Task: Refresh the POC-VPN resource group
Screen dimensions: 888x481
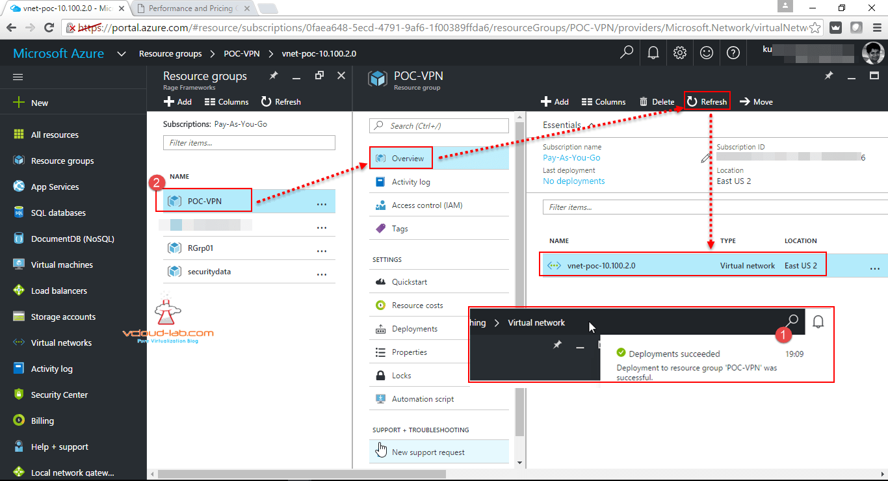Action: (x=707, y=101)
